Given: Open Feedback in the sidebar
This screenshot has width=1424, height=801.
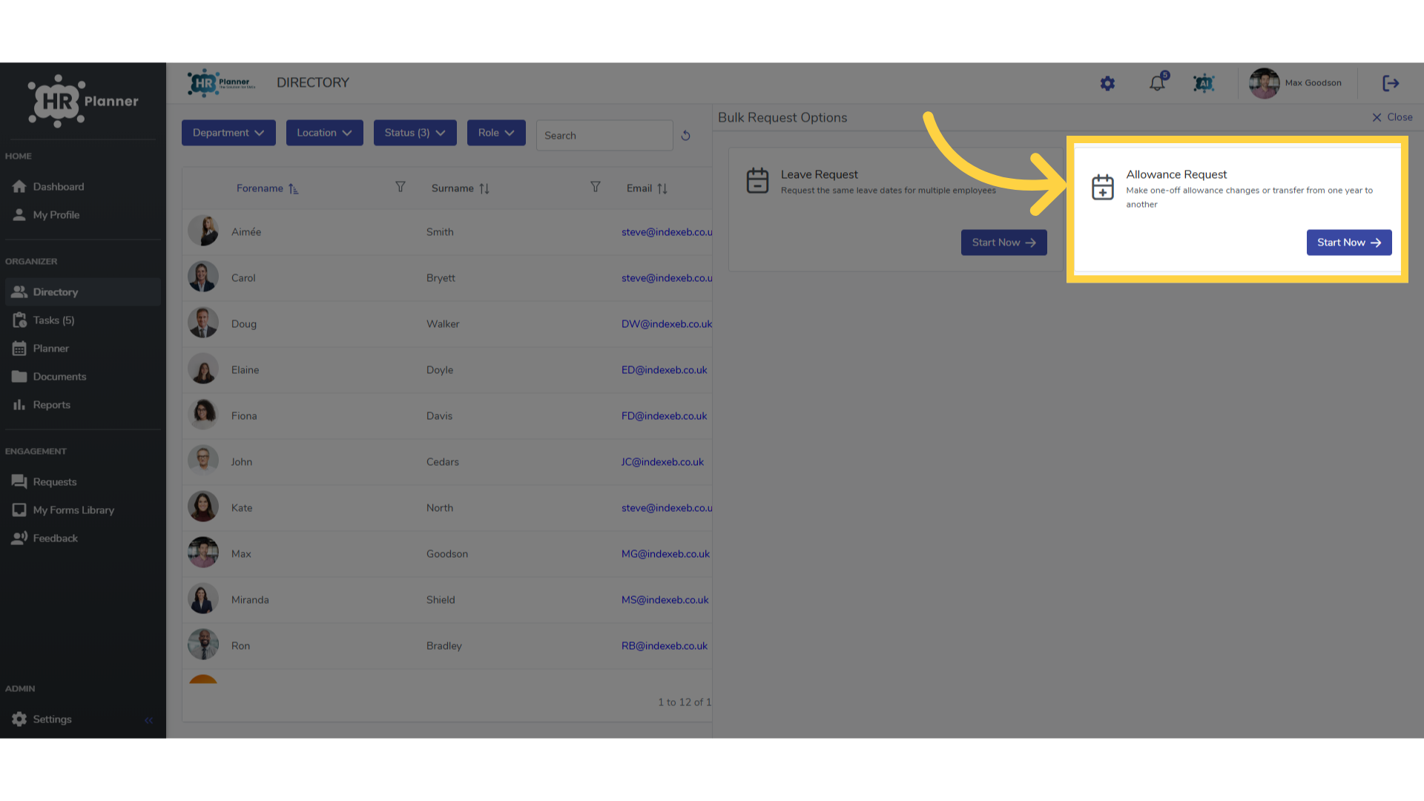Looking at the screenshot, I should [x=82, y=538].
